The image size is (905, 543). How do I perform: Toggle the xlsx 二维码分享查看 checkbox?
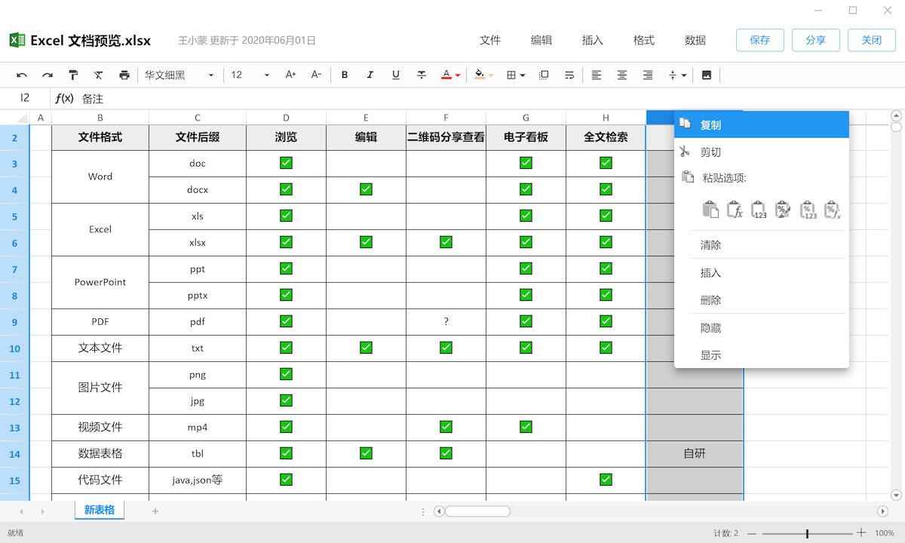pos(446,242)
